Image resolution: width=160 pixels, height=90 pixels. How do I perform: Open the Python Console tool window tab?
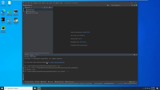(69, 82)
